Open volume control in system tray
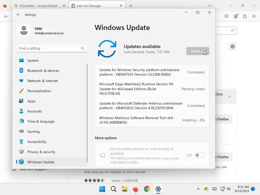The width and height of the screenshot is (260, 195). [x=229, y=189]
